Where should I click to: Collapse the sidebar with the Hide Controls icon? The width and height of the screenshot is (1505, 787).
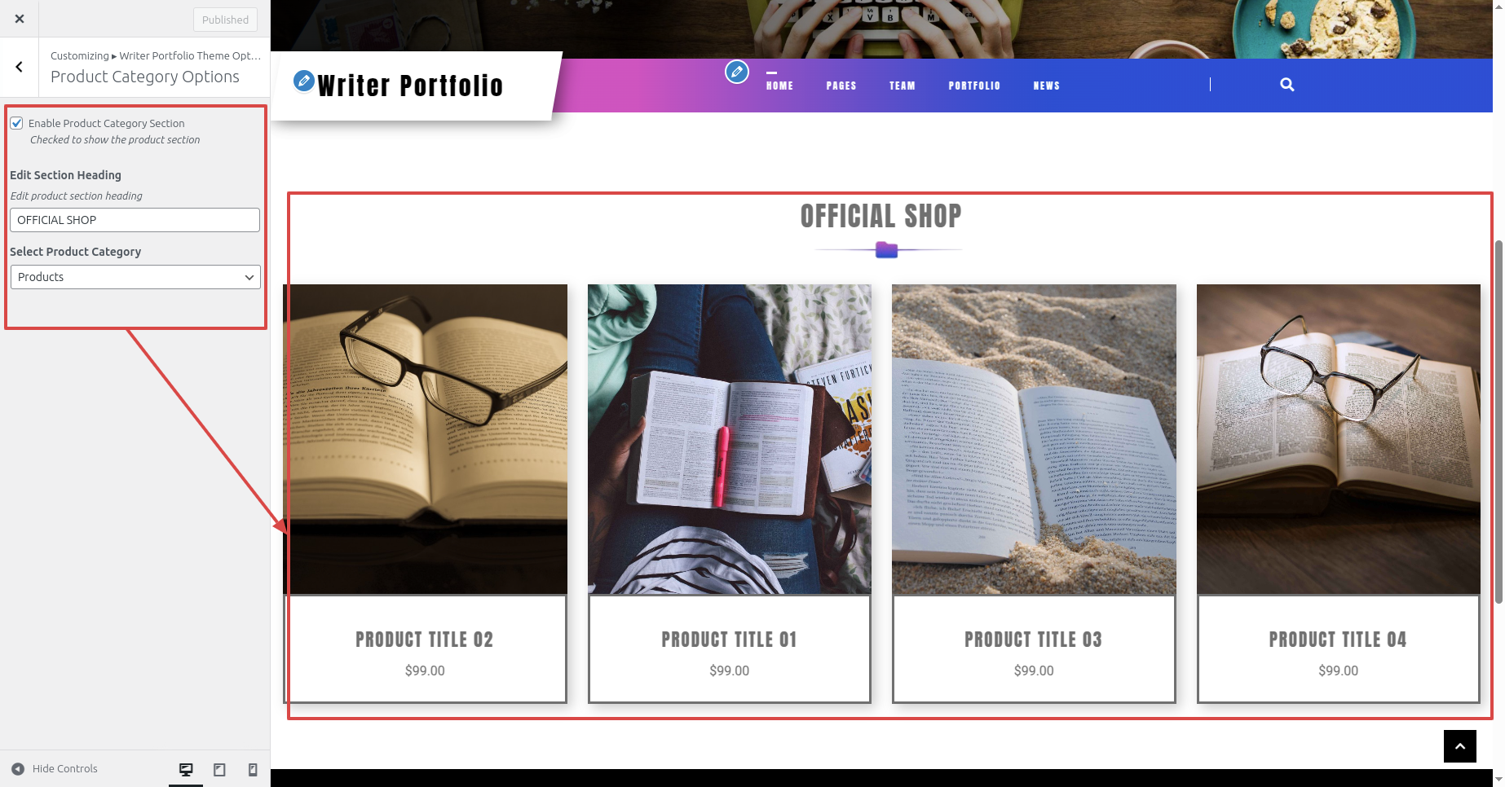coord(18,769)
